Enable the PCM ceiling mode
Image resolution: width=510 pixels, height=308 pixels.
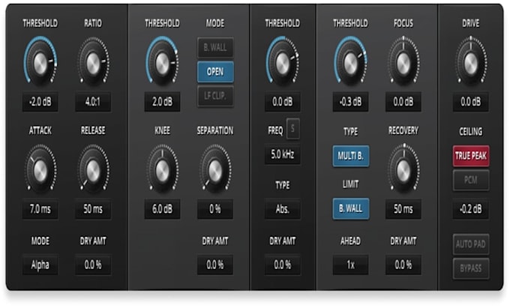[x=471, y=180]
